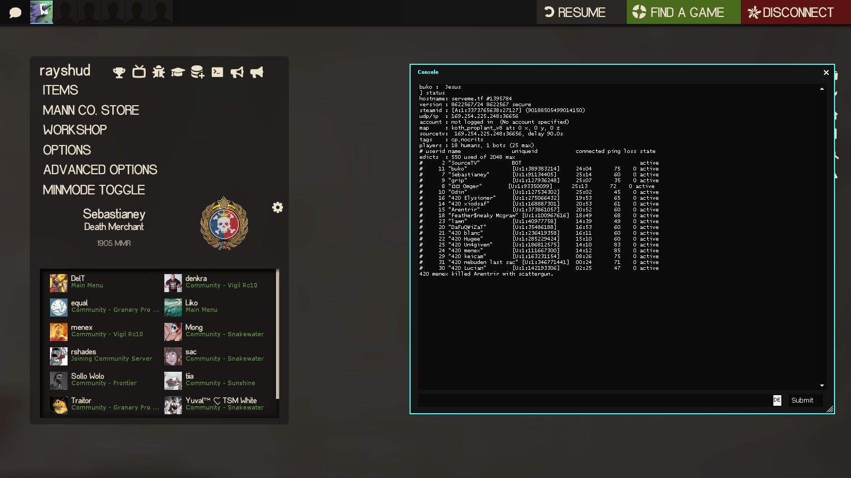Click the create server database icon
Image resolution: width=851 pixels, height=478 pixels.
[197, 72]
